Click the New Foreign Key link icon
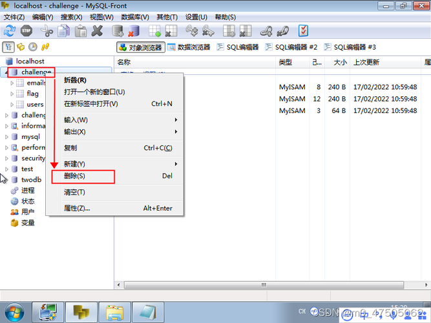The width and height of the screenshot is (431, 323). click(x=266, y=31)
